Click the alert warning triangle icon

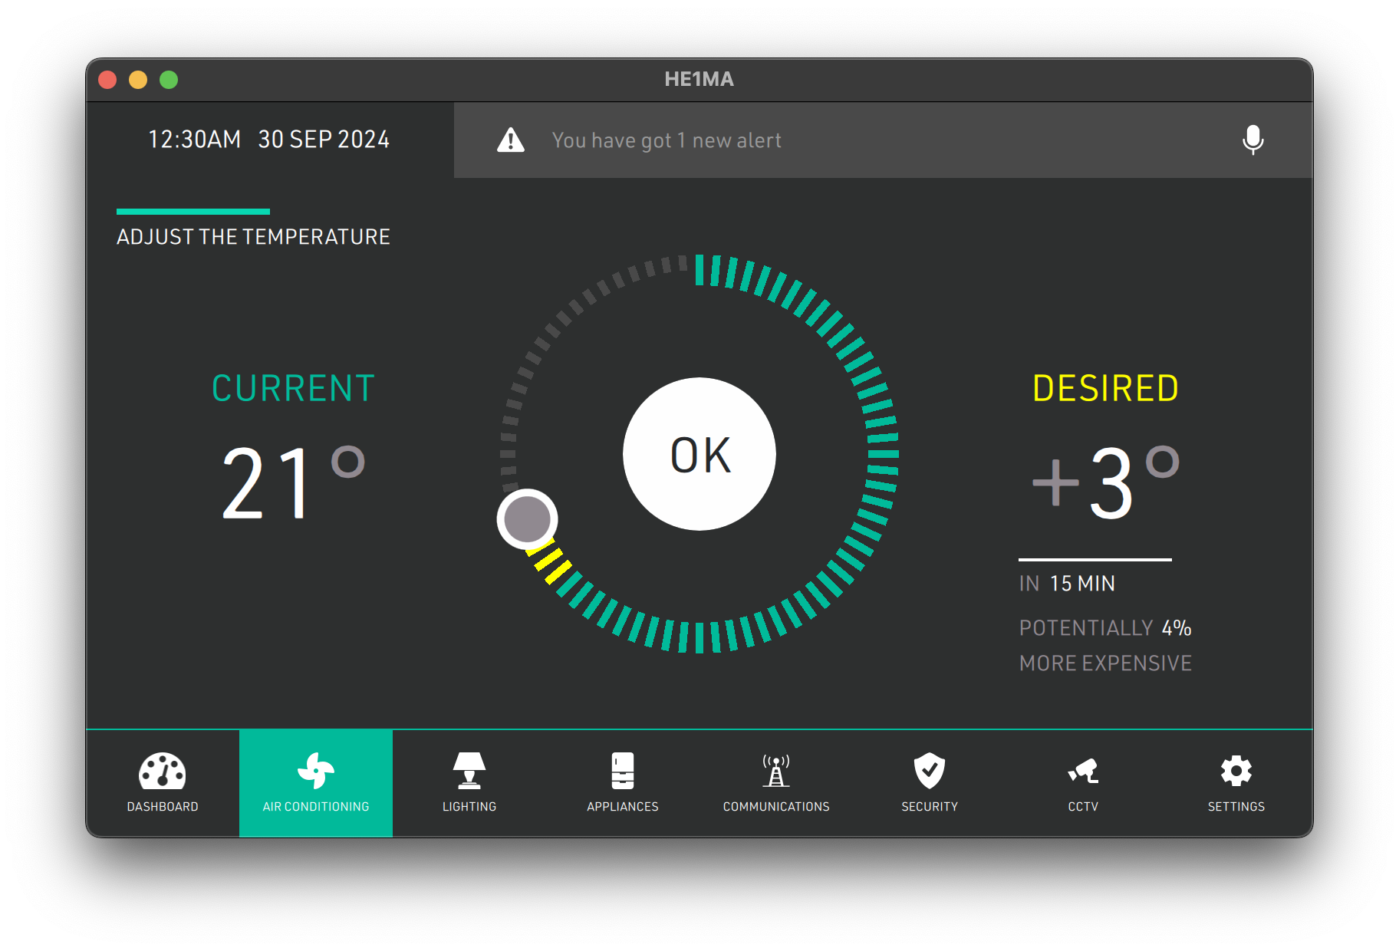(x=511, y=140)
